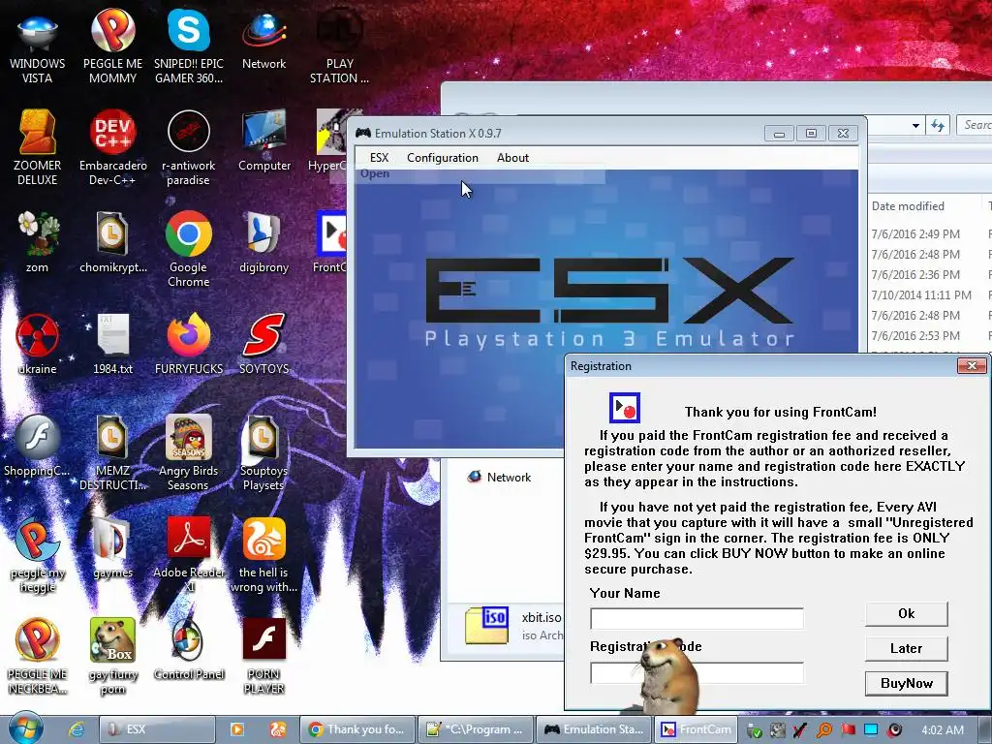The width and height of the screenshot is (992, 744).
Task: Choose Open from the ESX menu
Action: (375, 173)
